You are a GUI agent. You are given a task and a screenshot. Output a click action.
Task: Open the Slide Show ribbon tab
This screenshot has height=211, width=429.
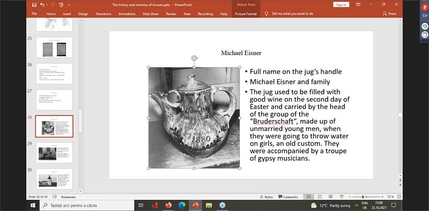151,14
